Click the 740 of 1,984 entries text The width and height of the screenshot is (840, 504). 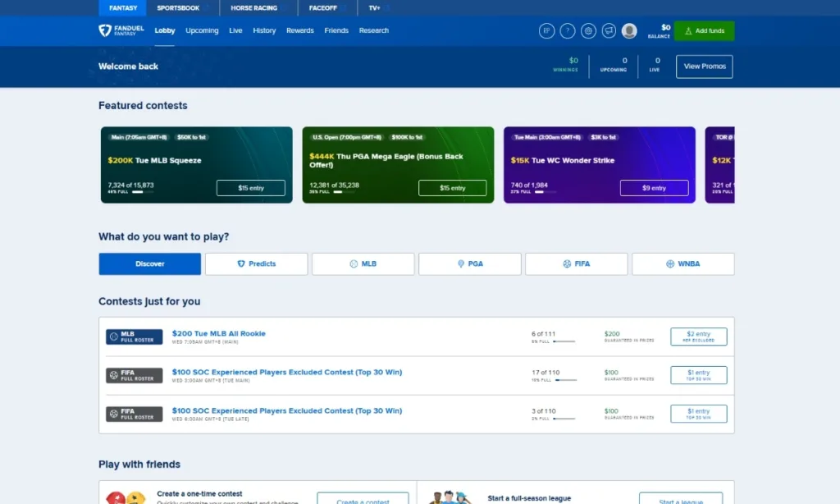pos(529,185)
